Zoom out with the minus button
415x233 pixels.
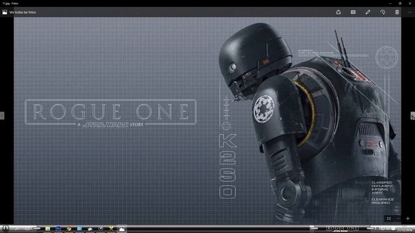pyautogui.click(x=398, y=219)
